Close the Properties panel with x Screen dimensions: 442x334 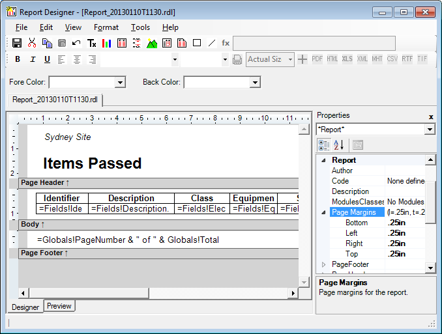[x=431, y=116]
